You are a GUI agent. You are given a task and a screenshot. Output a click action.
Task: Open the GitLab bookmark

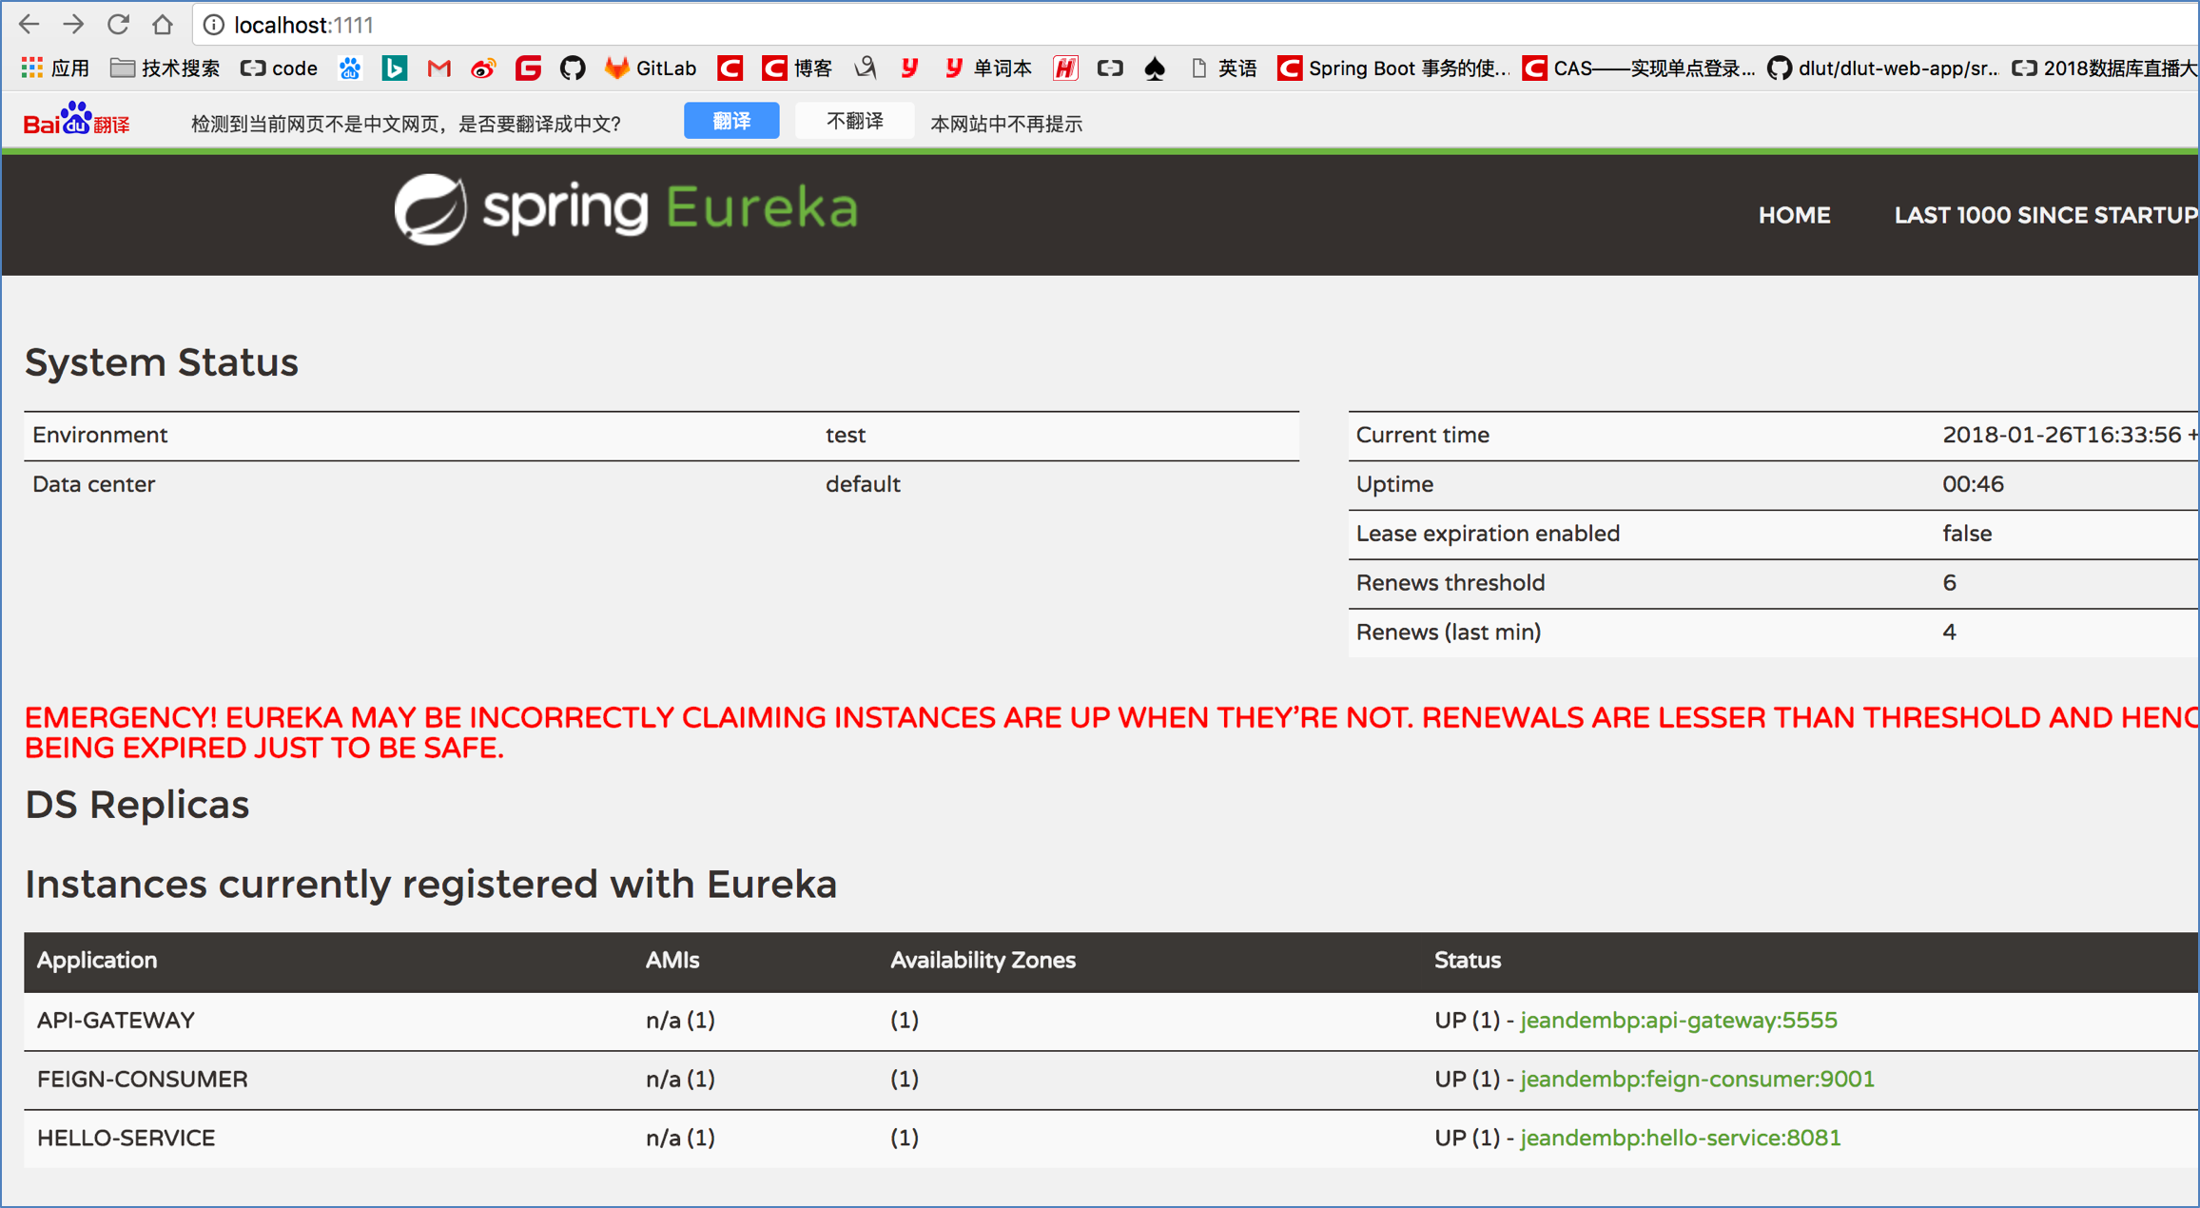651,68
